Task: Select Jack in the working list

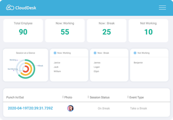Action: (x=56, y=67)
